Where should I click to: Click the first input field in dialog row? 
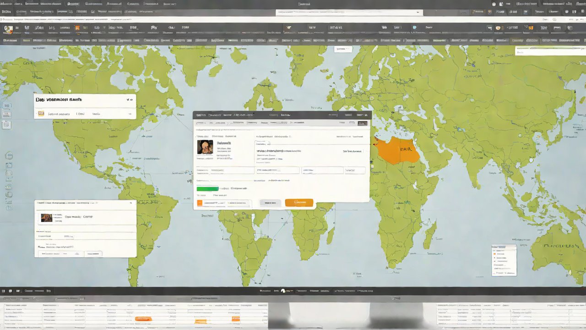click(x=225, y=170)
